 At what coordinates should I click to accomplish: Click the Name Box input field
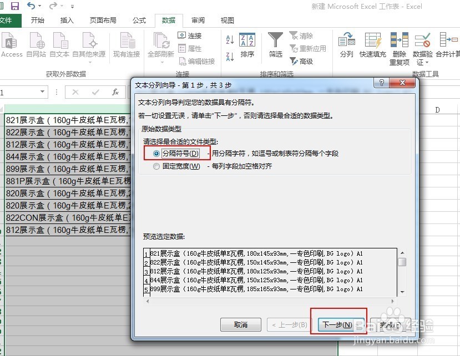pos(19,93)
